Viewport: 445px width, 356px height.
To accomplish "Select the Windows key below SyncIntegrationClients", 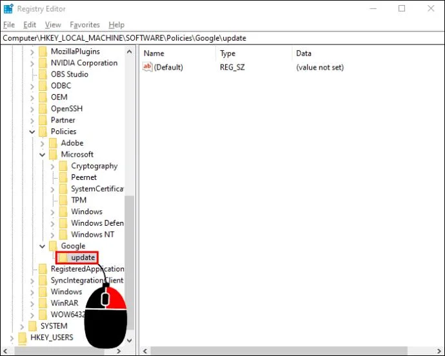I will [66, 292].
